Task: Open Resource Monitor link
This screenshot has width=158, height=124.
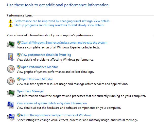Action: (37, 79)
